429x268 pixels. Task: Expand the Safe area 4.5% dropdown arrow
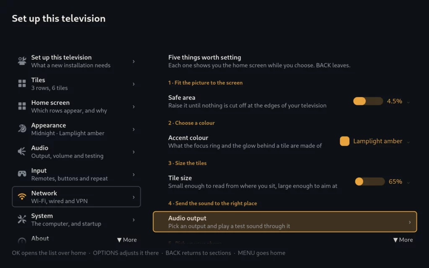[x=408, y=102]
